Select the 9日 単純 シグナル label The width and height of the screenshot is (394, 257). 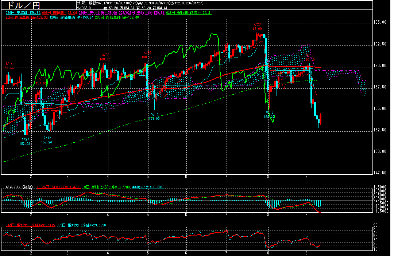click(107, 187)
